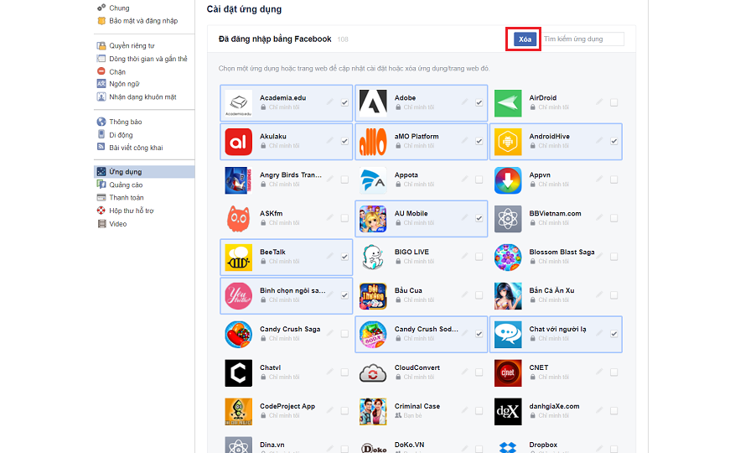The image size is (735, 453).
Task: Click the Criminal Case game icon
Action: pos(373,411)
